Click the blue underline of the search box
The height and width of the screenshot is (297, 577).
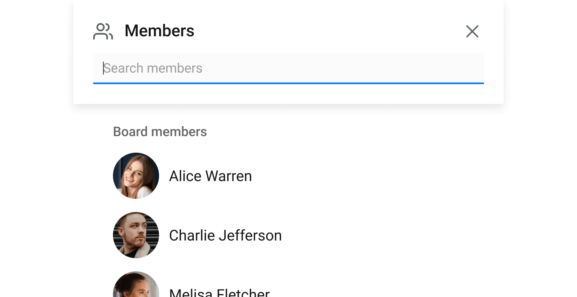click(288, 83)
